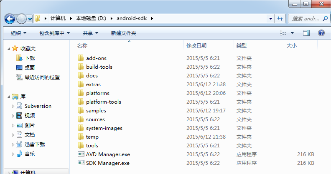Expand the 文档 library node
Image resolution: width=331 pixels, height=174 pixels.
13,135
